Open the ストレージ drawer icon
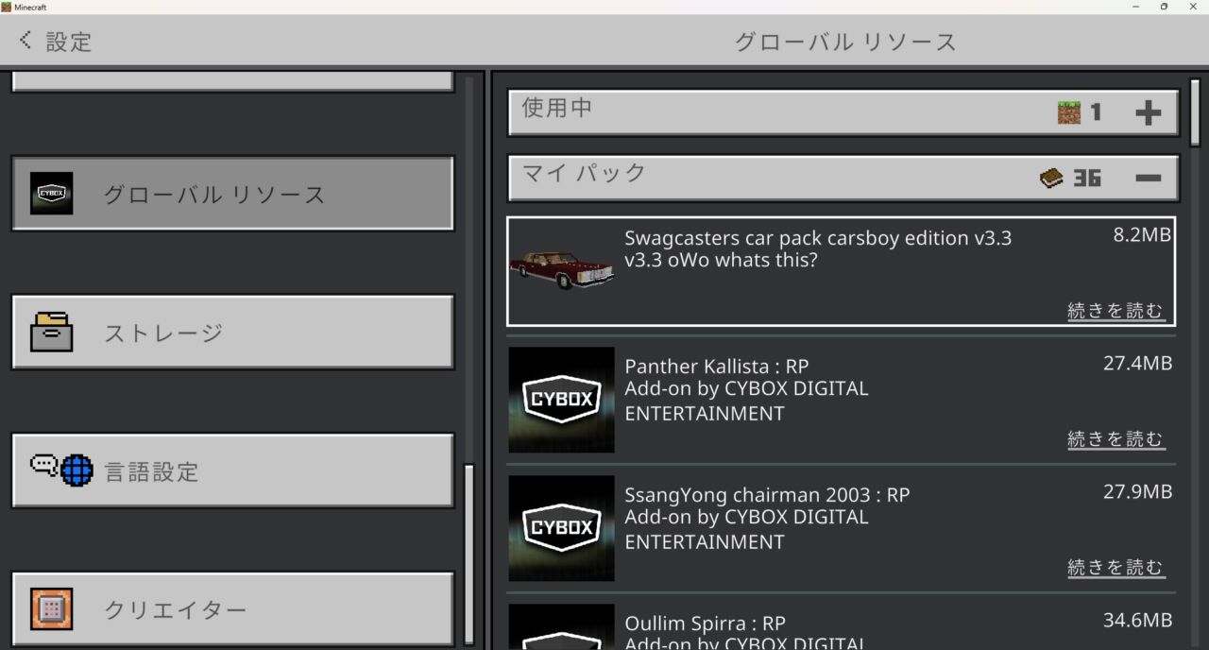This screenshot has height=650, width=1209. 52,332
